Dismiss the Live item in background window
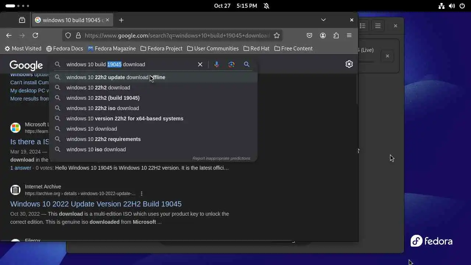Screen dimensions: 471x265 387,56
